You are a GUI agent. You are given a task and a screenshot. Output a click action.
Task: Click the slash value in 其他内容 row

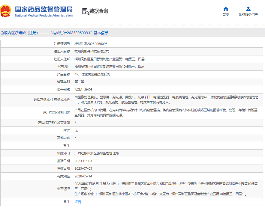pyautogui.click(x=75, y=138)
